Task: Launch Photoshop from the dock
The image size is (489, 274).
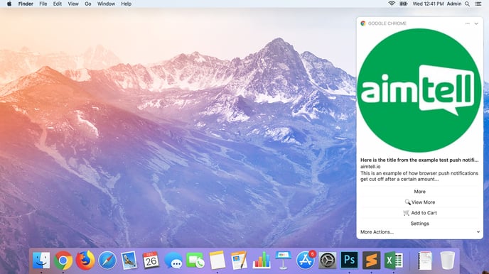Action: coord(349,260)
